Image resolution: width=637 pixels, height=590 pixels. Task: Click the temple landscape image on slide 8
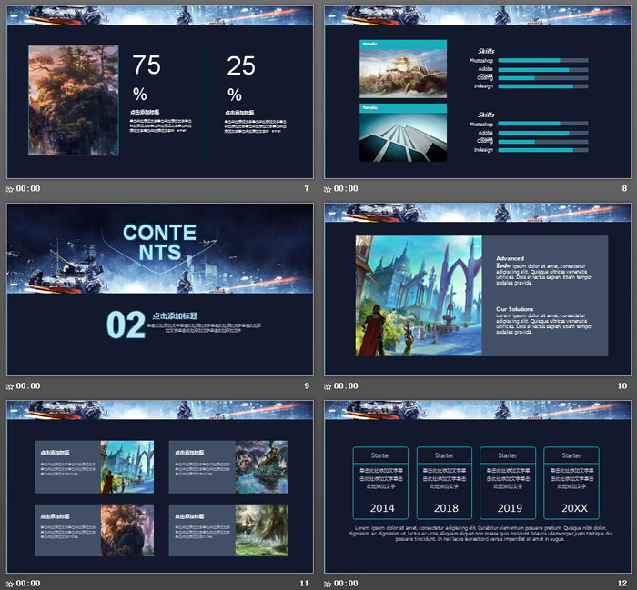[x=403, y=74]
